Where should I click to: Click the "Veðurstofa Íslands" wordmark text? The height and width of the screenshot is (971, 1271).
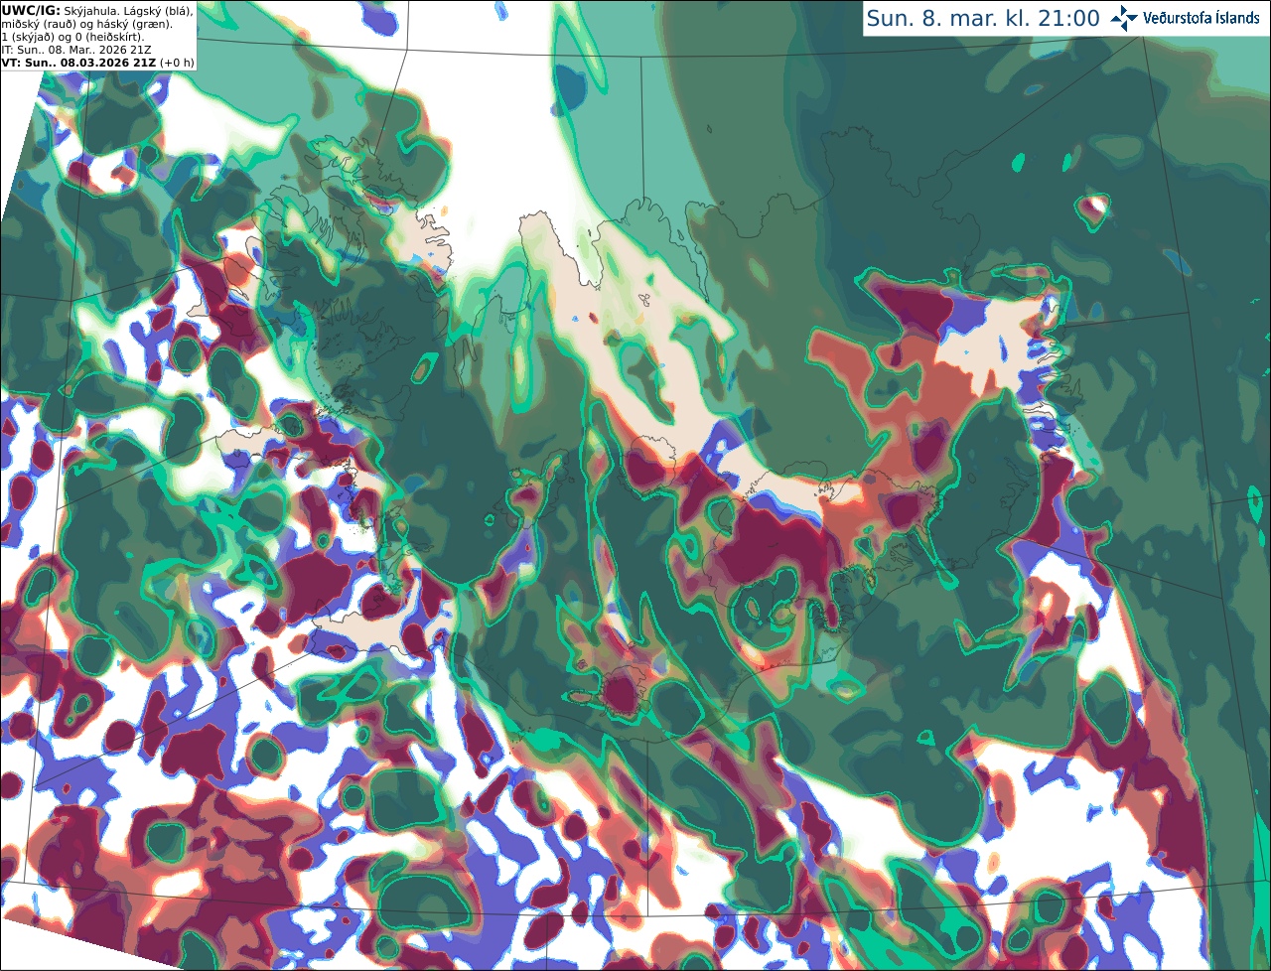pos(1200,18)
